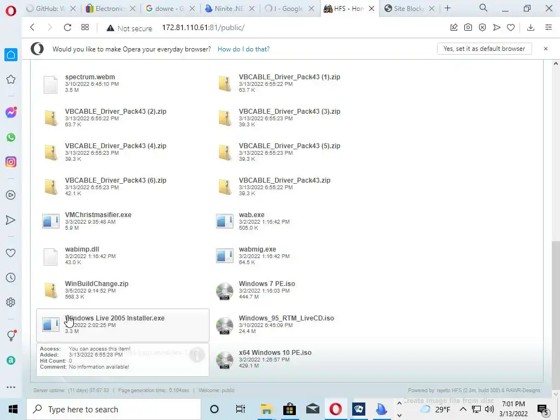Open the downloads panel icon
The width and height of the screenshot is (560, 420).
(x=530, y=27)
